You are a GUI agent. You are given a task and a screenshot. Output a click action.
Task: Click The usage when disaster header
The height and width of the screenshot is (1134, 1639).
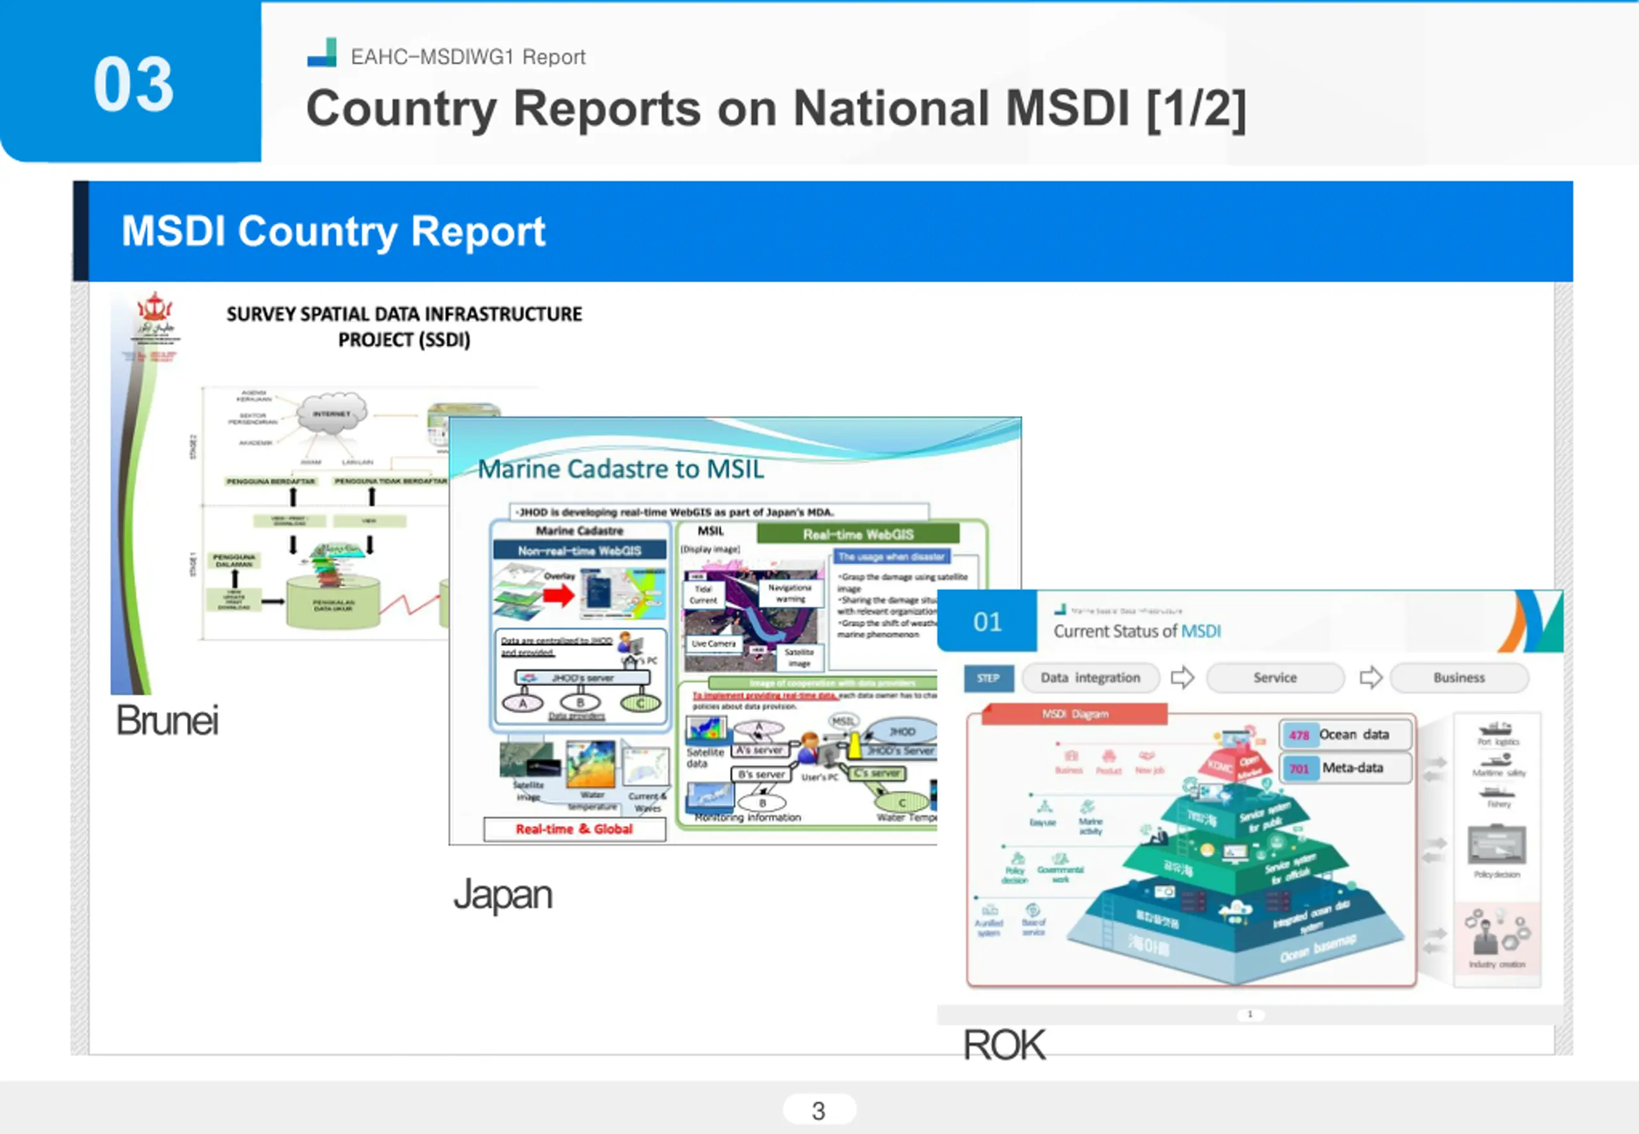tap(891, 556)
